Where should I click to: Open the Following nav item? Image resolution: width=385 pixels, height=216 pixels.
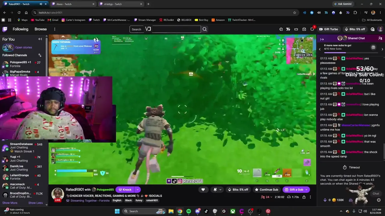(x=20, y=29)
